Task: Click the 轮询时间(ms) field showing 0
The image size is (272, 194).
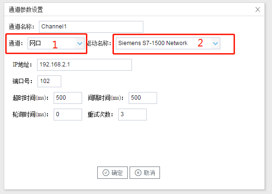Action: 68,114
